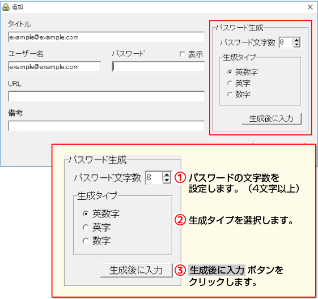Screen dimensions: 318x299
Task: Toggle the 表示 show-password checkbox
Action: pos(183,54)
